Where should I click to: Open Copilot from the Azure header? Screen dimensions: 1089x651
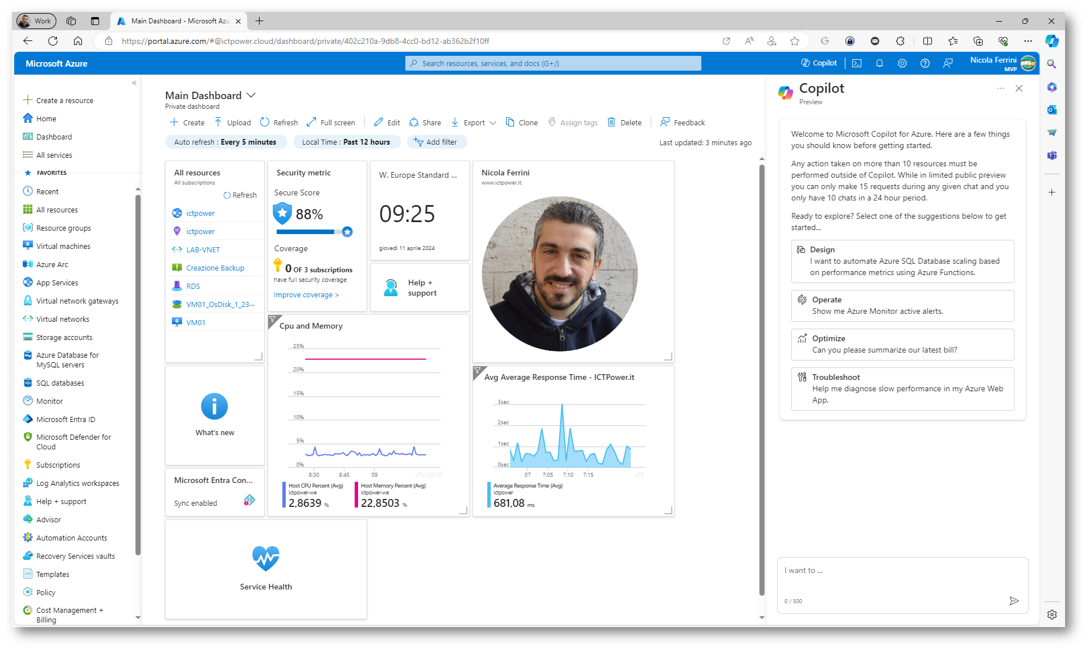[x=819, y=63]
